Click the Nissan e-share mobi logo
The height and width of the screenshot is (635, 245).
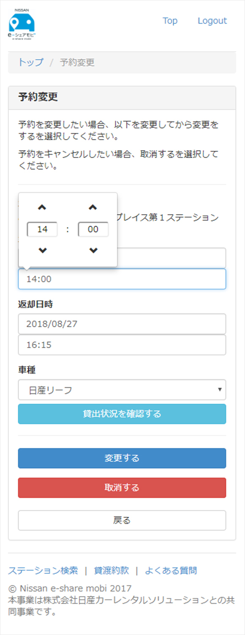point(22,24)
